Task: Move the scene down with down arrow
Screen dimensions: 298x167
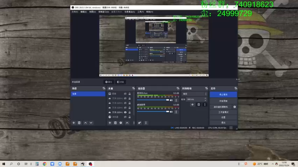Action: (91, 123)
